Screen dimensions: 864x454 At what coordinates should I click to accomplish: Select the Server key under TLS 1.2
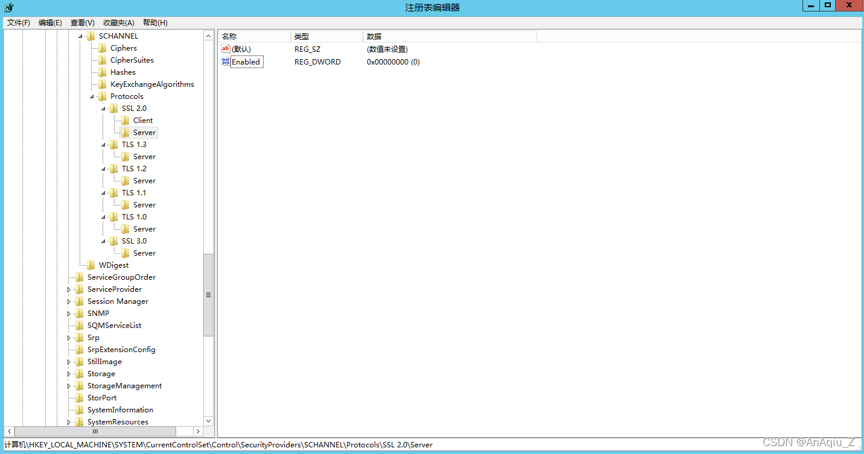coord(144,181)
